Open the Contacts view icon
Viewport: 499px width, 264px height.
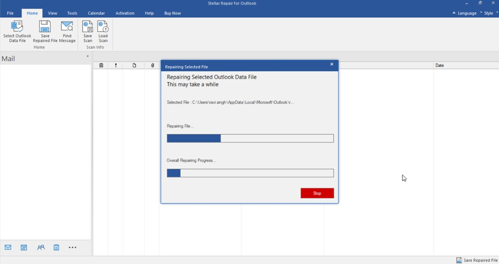pyautogui.click(x=40, y=247)
